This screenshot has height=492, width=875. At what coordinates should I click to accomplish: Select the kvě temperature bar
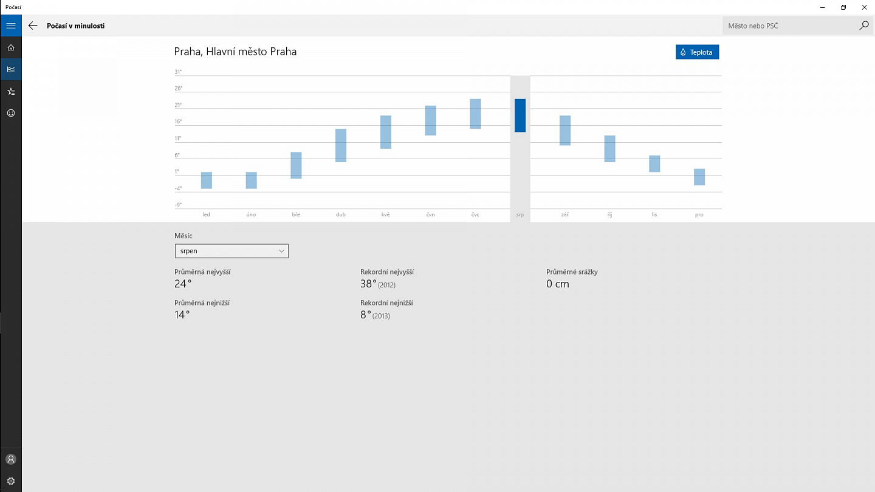click(386, 132)
